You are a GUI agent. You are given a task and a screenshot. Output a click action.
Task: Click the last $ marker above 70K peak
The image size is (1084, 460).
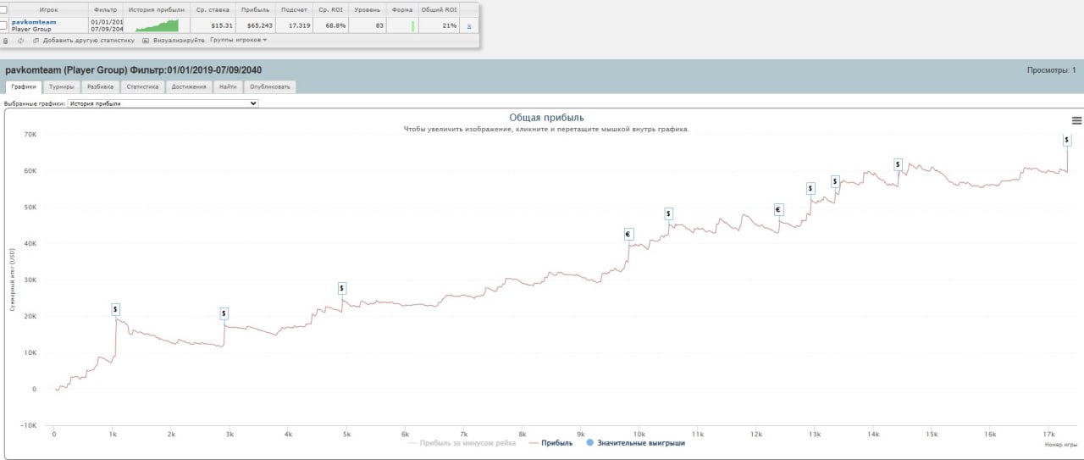(x=1066, y=140)
